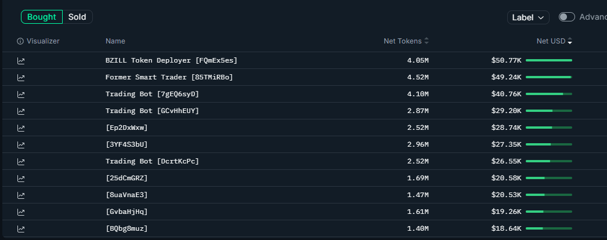Open wallet [8uaVnaE3]
Viewport: 607px width, 240px height.
127,195
